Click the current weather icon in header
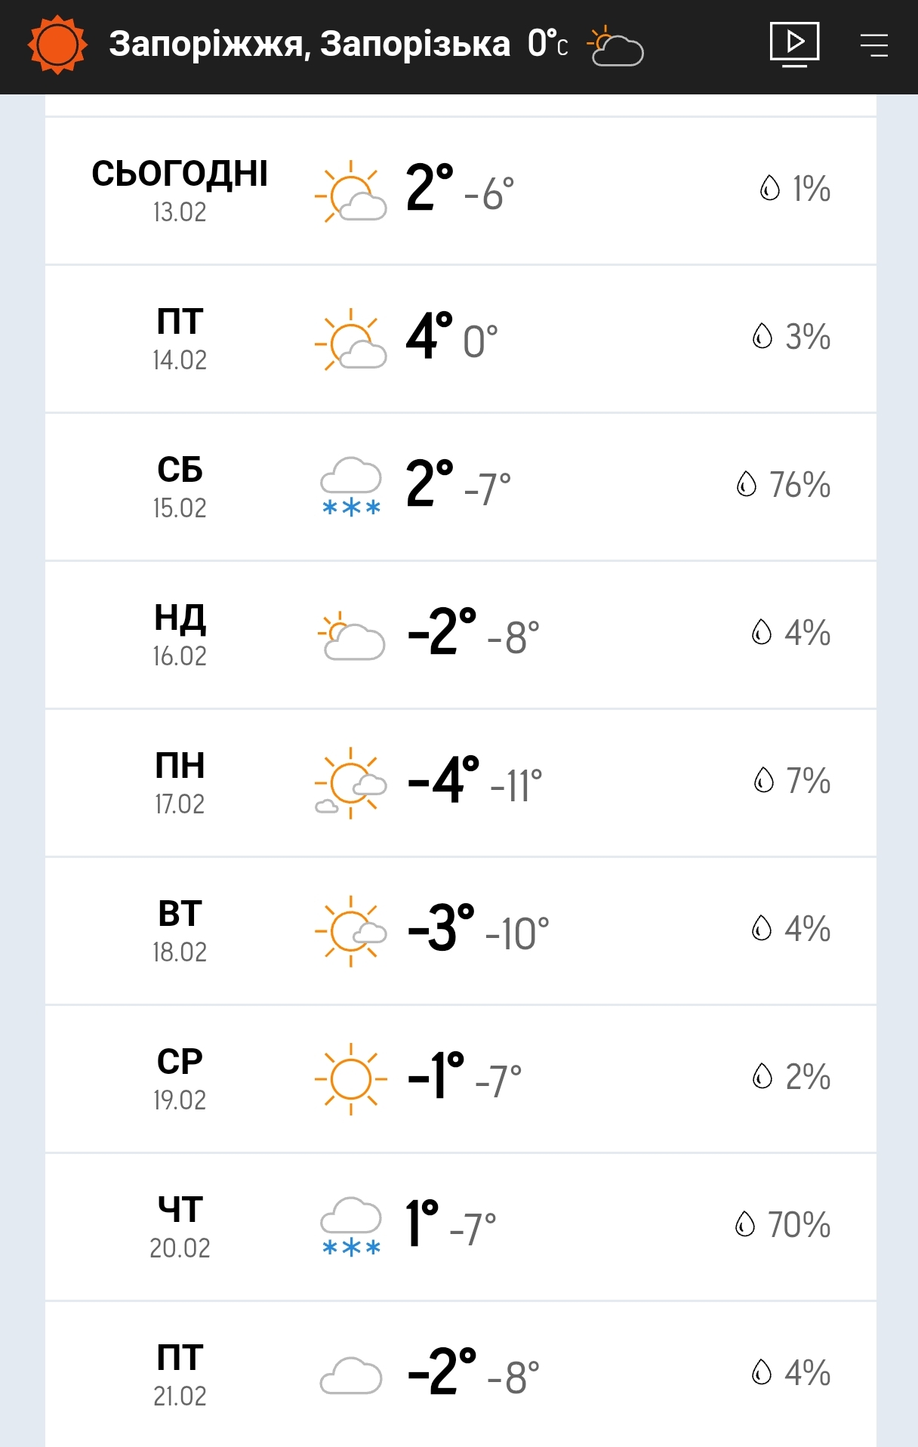The height and width of the screenshot is (1447, 918). coord(616,47)
